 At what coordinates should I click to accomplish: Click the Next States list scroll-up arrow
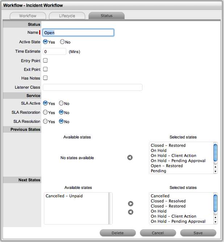[x=215, y=217]
